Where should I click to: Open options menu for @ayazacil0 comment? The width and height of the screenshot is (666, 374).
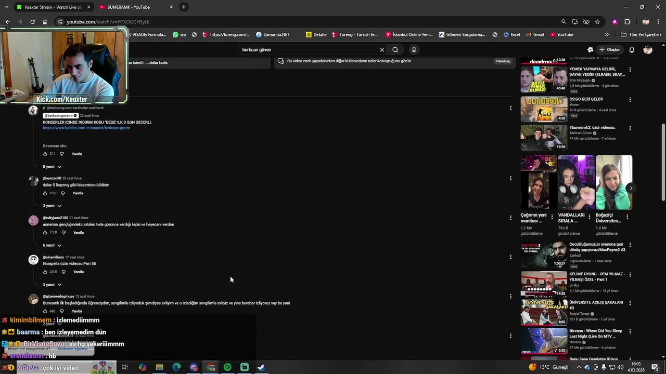(x=510, y=178)
